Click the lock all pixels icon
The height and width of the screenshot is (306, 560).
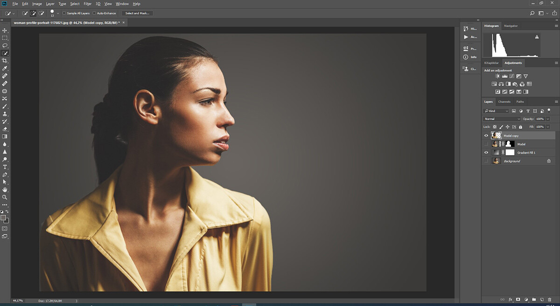[x=520, y=127]
